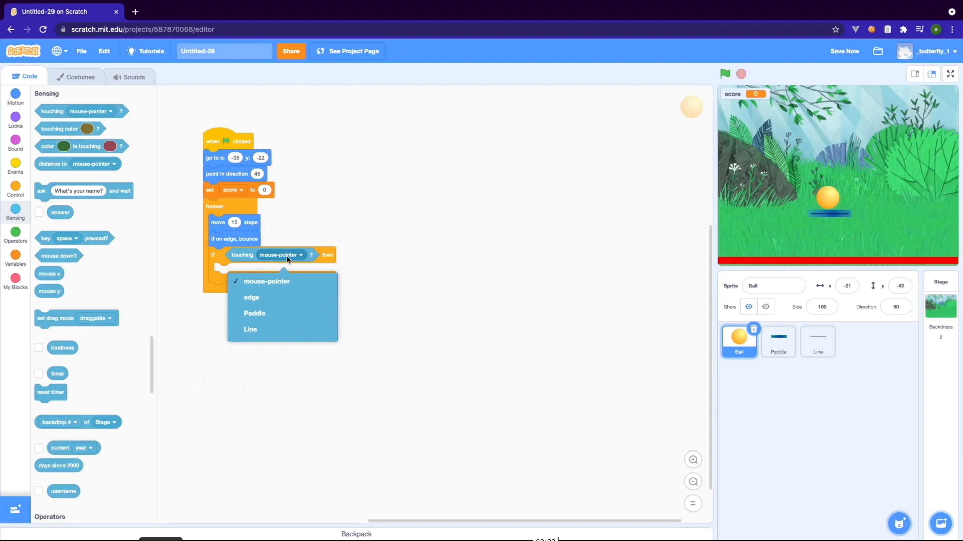Click the color swatch in touching color block
Image resolution: width=963 pixels, height=541 pixels.
pos(86,129)
